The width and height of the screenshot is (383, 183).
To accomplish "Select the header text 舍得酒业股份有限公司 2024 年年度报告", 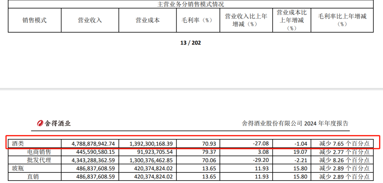I will [295, 123].
